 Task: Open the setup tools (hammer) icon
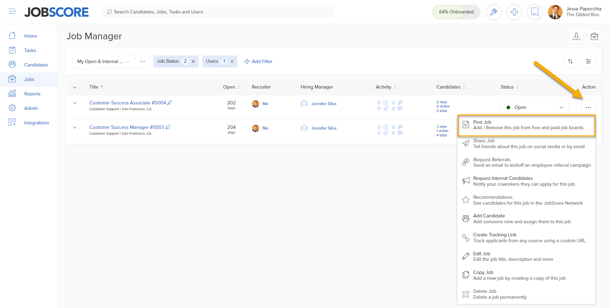[494, 12]
